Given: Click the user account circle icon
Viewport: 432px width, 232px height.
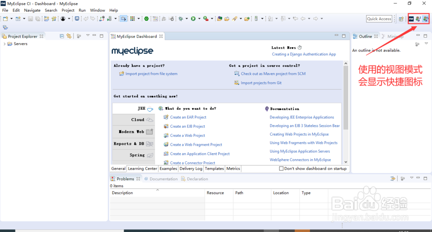Looking at the screenshot, I should [63, 19].
